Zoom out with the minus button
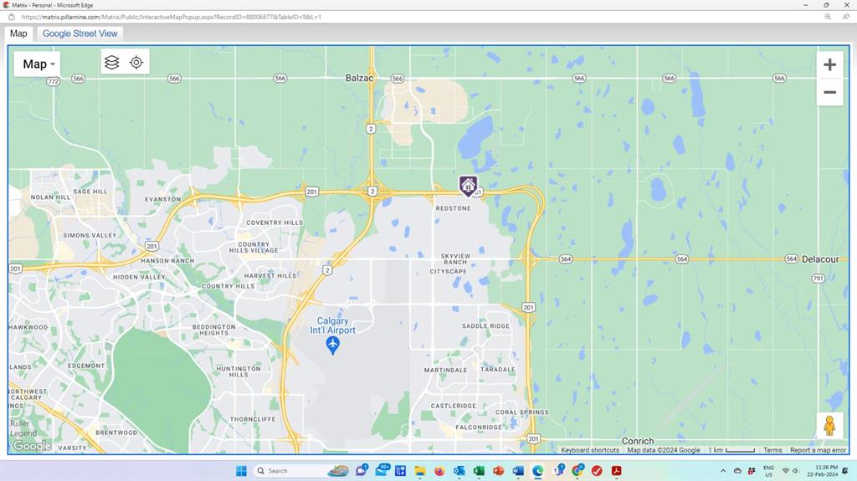The height and width of the screenshot is (481, 857). coord(829,92)
